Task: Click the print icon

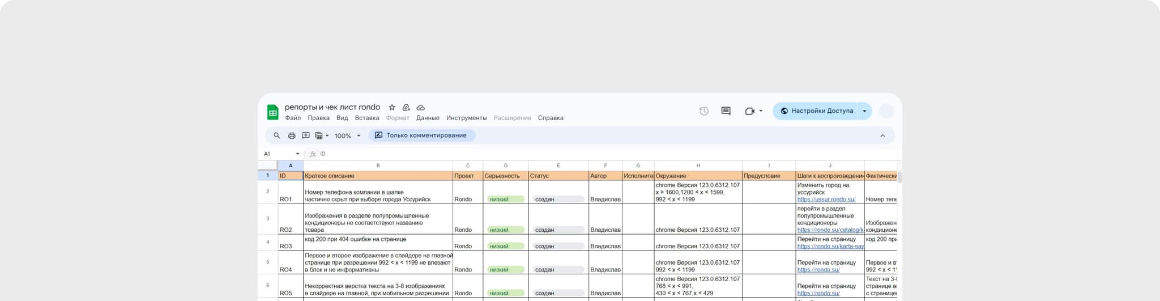Action: pos(292,135)
